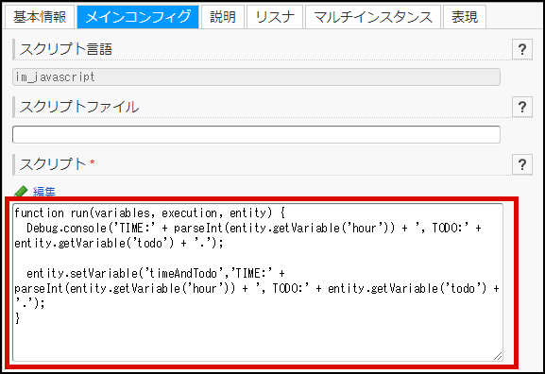Image resolution: width=545 pixels, height=374 pixels.
Task: Open the リスナ tab
Action: point(275,17)
